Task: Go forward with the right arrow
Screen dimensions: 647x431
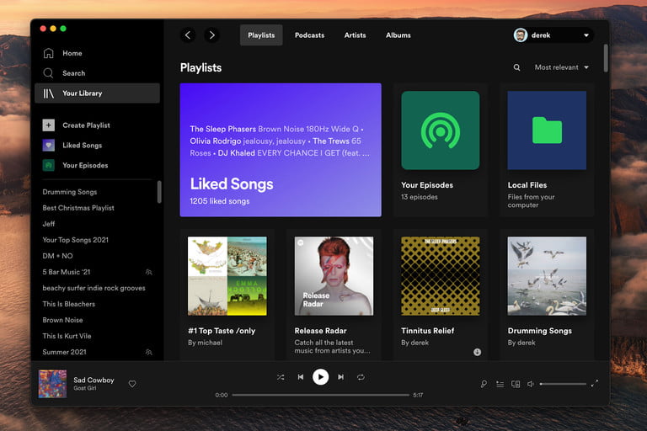Action: [x=211, y=35]
